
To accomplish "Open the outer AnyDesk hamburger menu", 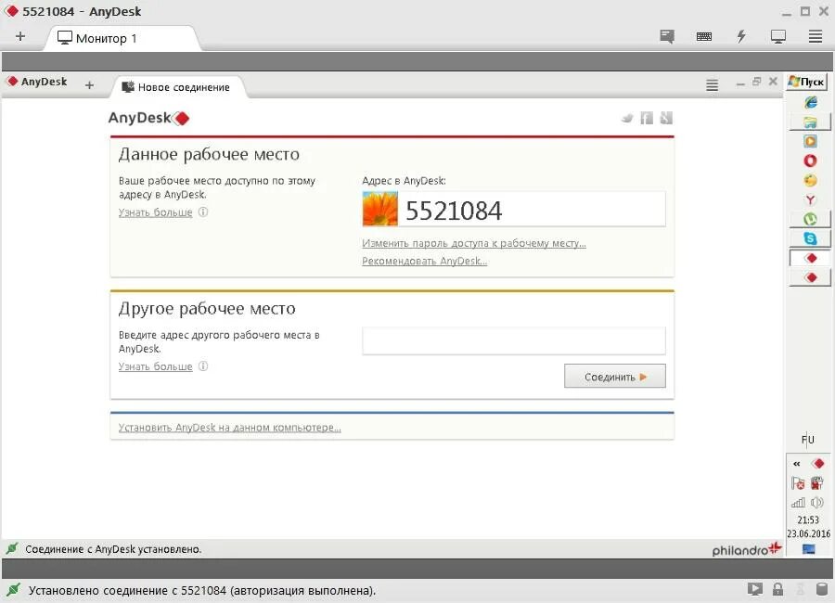I will click(x=816, y=36).
